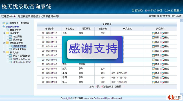Click the www.Xiao5u.Com footer text
Screen dimensions: 183x101
[93, 98]
